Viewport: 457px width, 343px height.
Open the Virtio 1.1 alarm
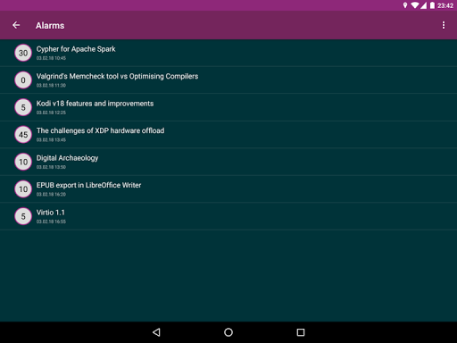click(x=228, y=216)
